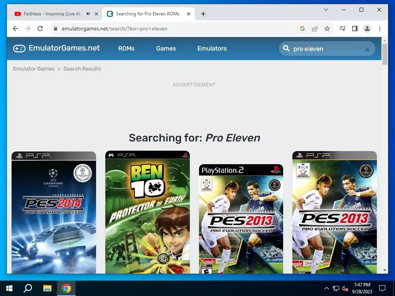Reload the emulatorgames.net page
The width and height of the screenshot is (395, 296).
[x=40, y=29]
